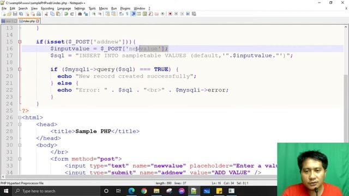Click the Open file toolbar icon
Screen dimensions: 349x196
tap(9, 14)
